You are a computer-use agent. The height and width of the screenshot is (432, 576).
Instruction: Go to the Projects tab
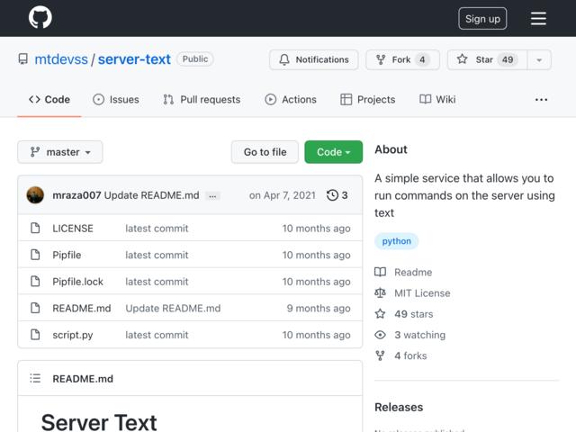coord(368,100)
